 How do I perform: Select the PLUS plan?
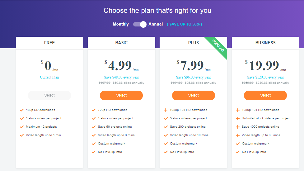click(194, 95)
